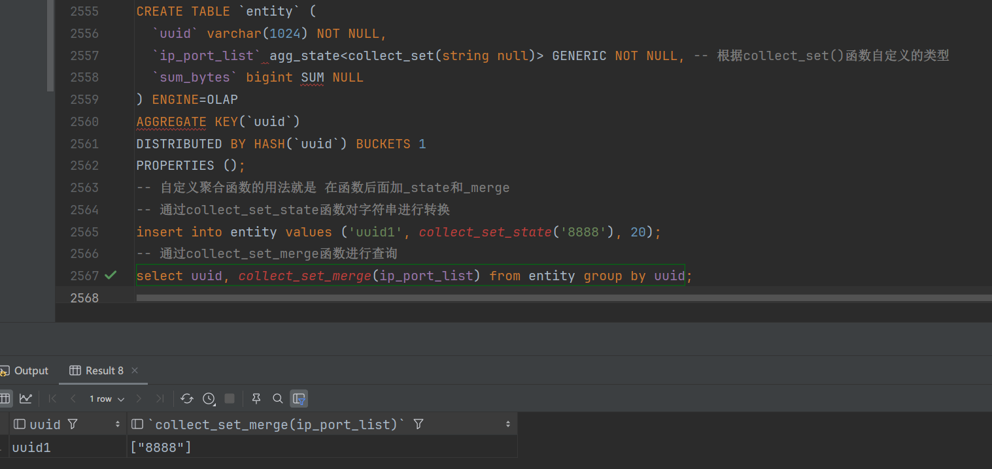Go to previous results page

(73, 398)
